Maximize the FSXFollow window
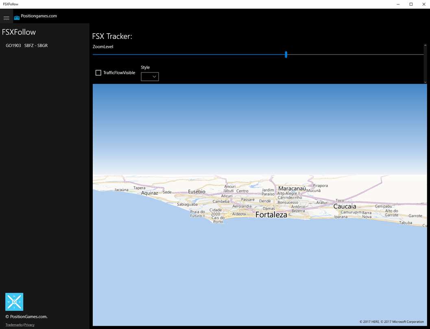This screenshot has width=430, height=329. point(411,4)
